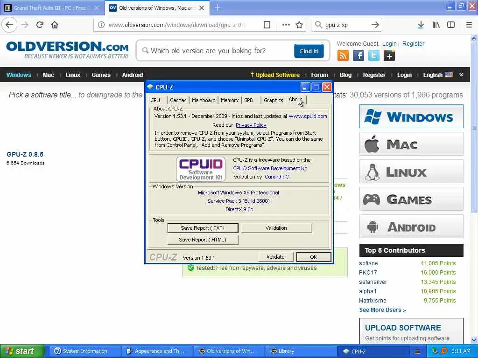Switch to the Graphics tab in CPU-Z
The image size is (478, 358).
(274, 100)
